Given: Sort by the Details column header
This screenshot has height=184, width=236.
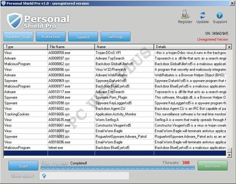Looking at the screenshot, I should point(190,47).
